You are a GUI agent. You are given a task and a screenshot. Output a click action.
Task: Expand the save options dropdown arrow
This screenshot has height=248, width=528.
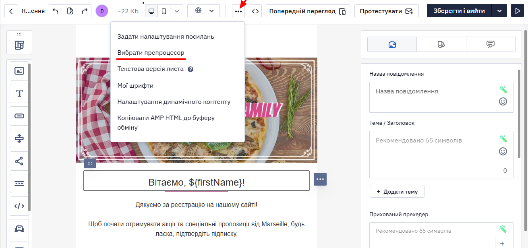pyautogui.click(x=499, y=11)
